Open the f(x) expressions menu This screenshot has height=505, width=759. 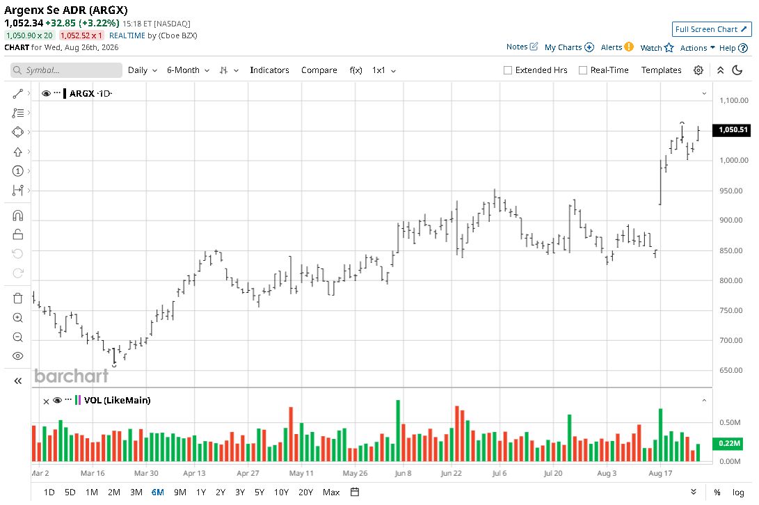click(355, 70)
